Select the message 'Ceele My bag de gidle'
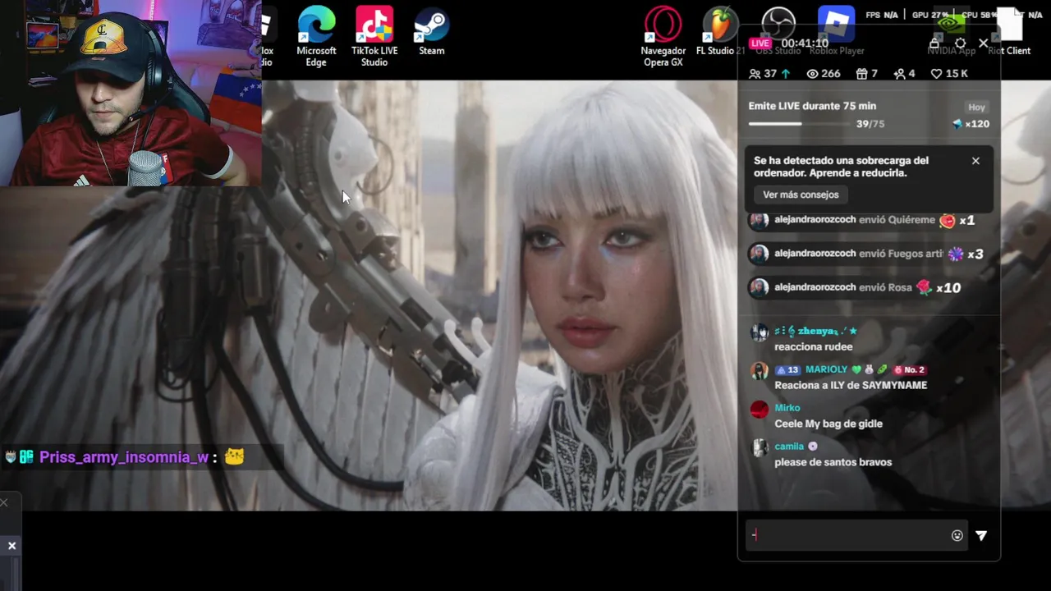Screen dimensions: 1051x591 point(828,424)
